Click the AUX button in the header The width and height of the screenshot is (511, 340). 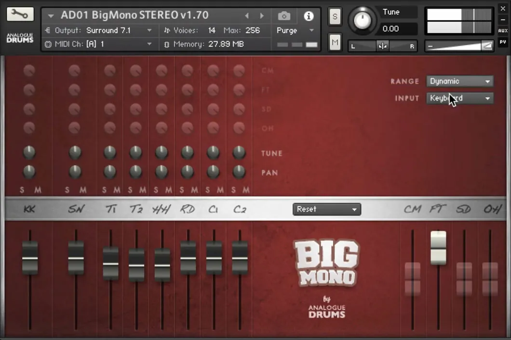point(503,31)
